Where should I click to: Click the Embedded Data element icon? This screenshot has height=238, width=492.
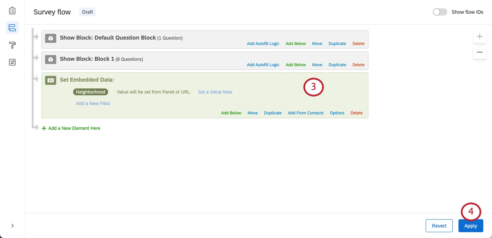coord(51,80)
